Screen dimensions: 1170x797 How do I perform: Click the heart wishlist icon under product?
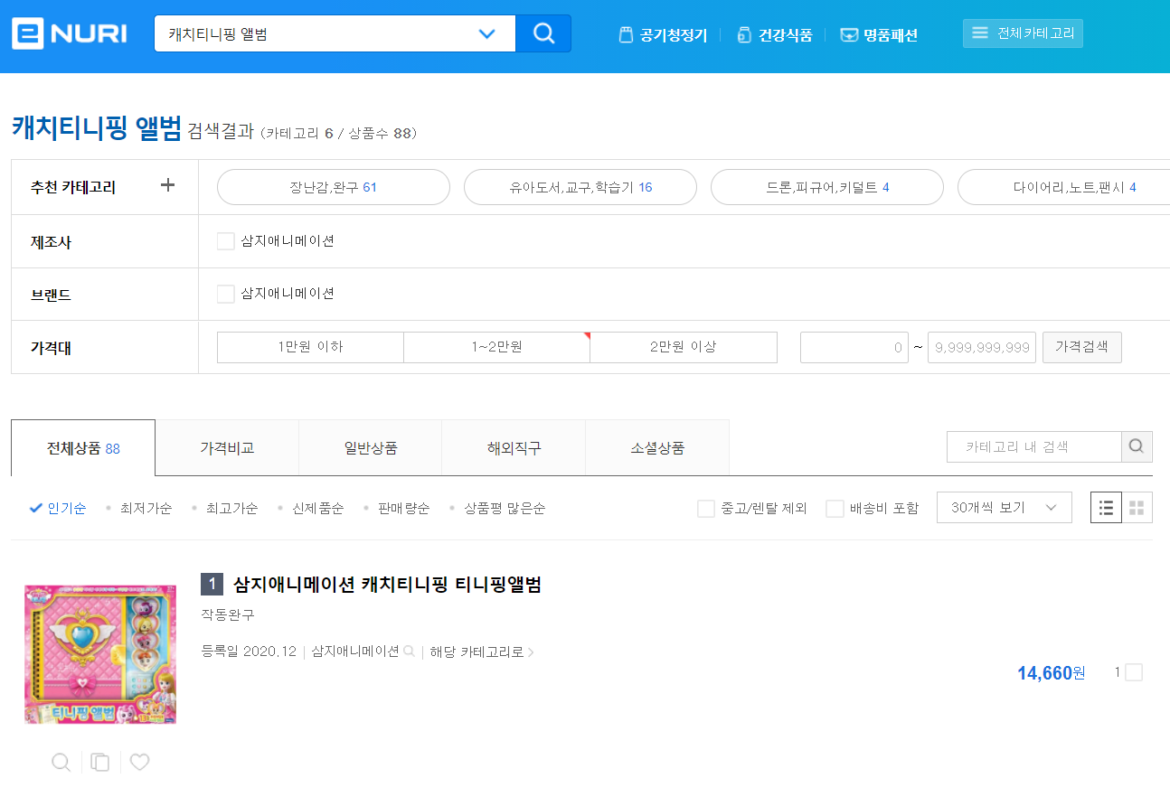point(139,763)
